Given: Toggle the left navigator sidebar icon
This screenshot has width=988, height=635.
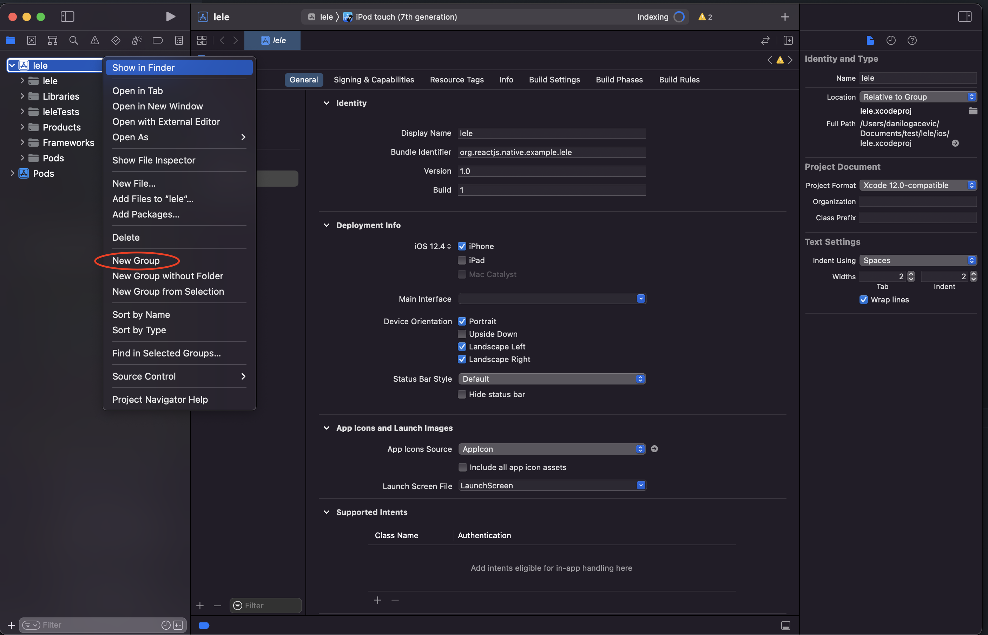Looking at the screenshot, I should click(67, 16).
